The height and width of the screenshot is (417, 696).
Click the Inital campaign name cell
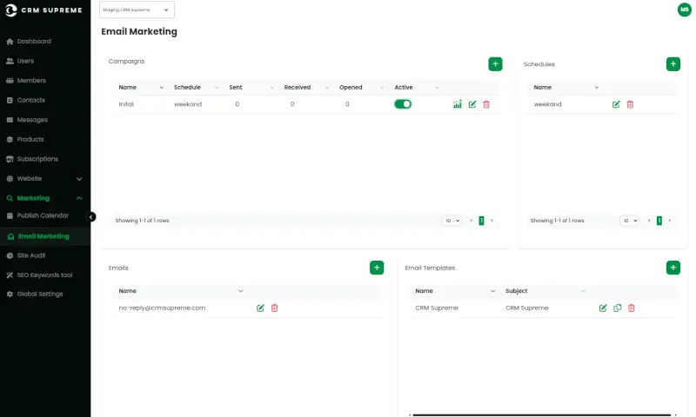(x=126, y=104)
